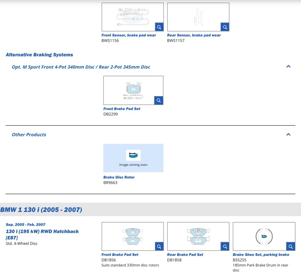Open the DB1858 rear pad thumbnail
The image size is (301, 275).
point(198,236)
